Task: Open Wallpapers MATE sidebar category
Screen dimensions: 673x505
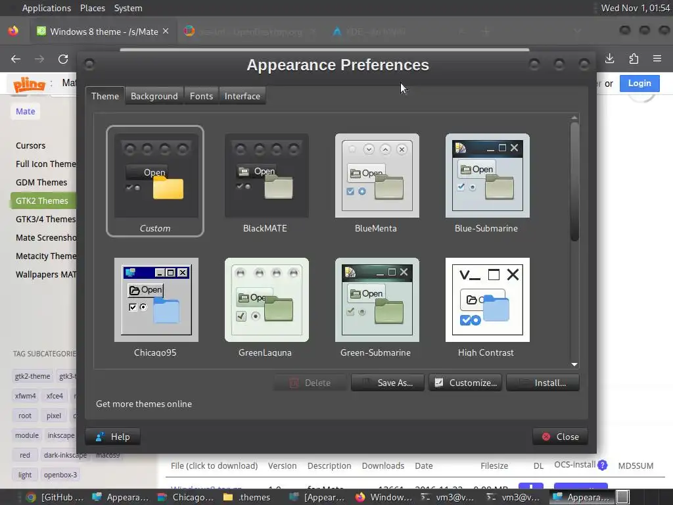Action: click(46, 274)
